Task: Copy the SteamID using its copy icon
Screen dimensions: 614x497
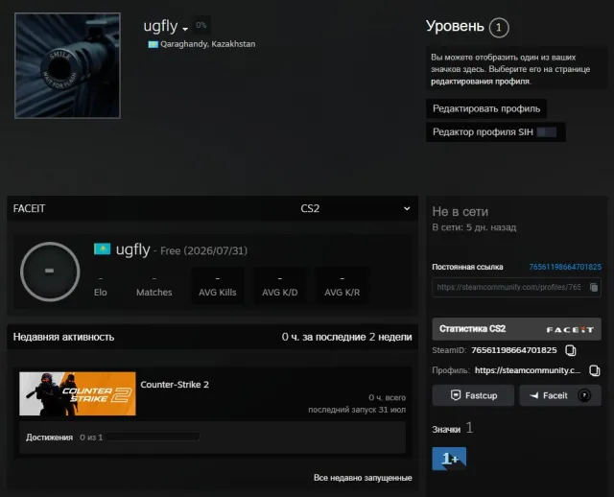Action: click(x=571, y=350)
